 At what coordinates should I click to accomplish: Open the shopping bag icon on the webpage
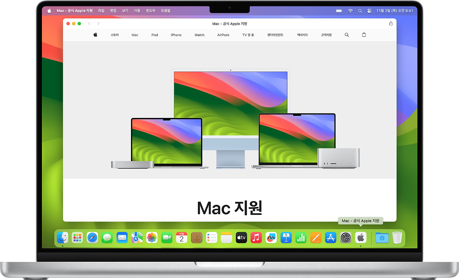point(364,35)
